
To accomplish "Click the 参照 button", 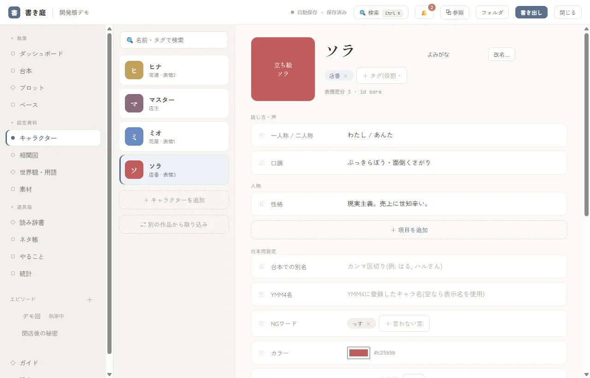I will pyautogui.click(x=454, y=12).
